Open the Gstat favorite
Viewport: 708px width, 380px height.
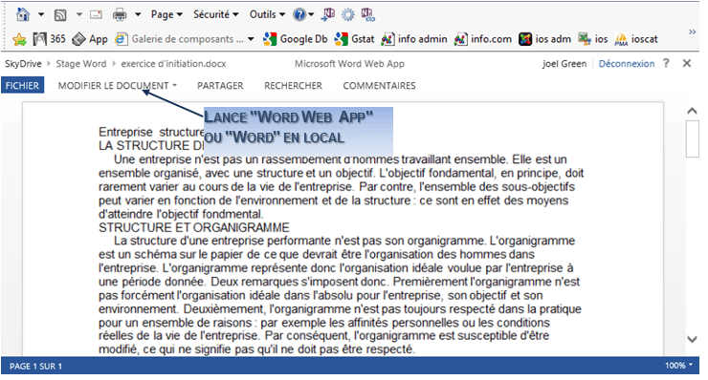[354, 39]
